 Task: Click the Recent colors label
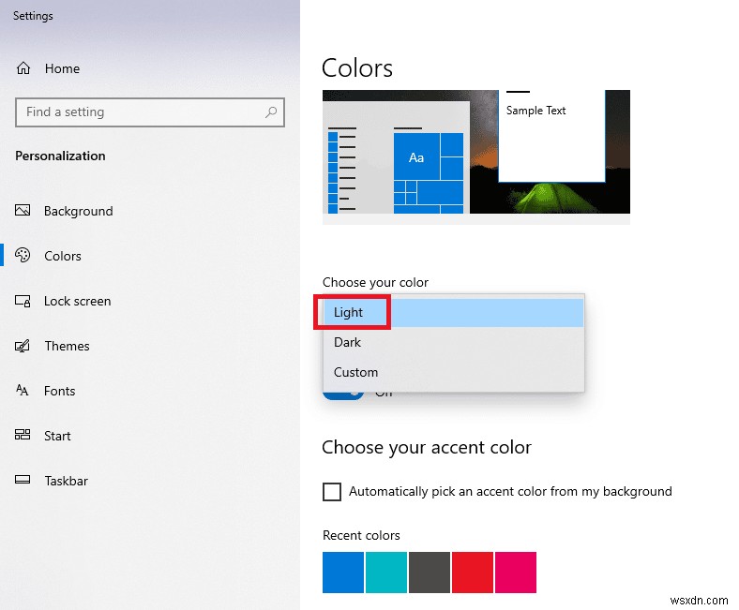point(361,536)
